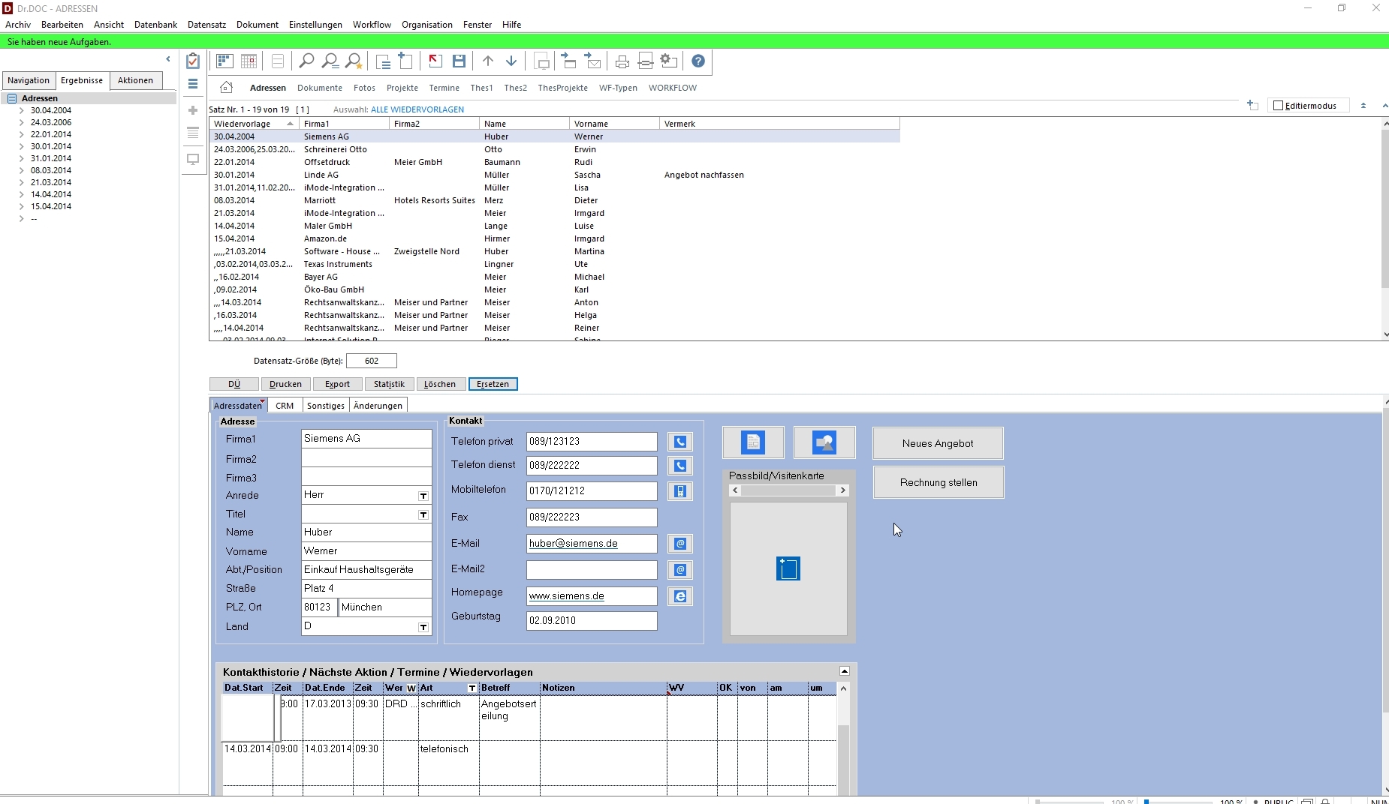
Task: Click the Neues Angebot button
Action: pyautogui.click(x=938, y=443)
